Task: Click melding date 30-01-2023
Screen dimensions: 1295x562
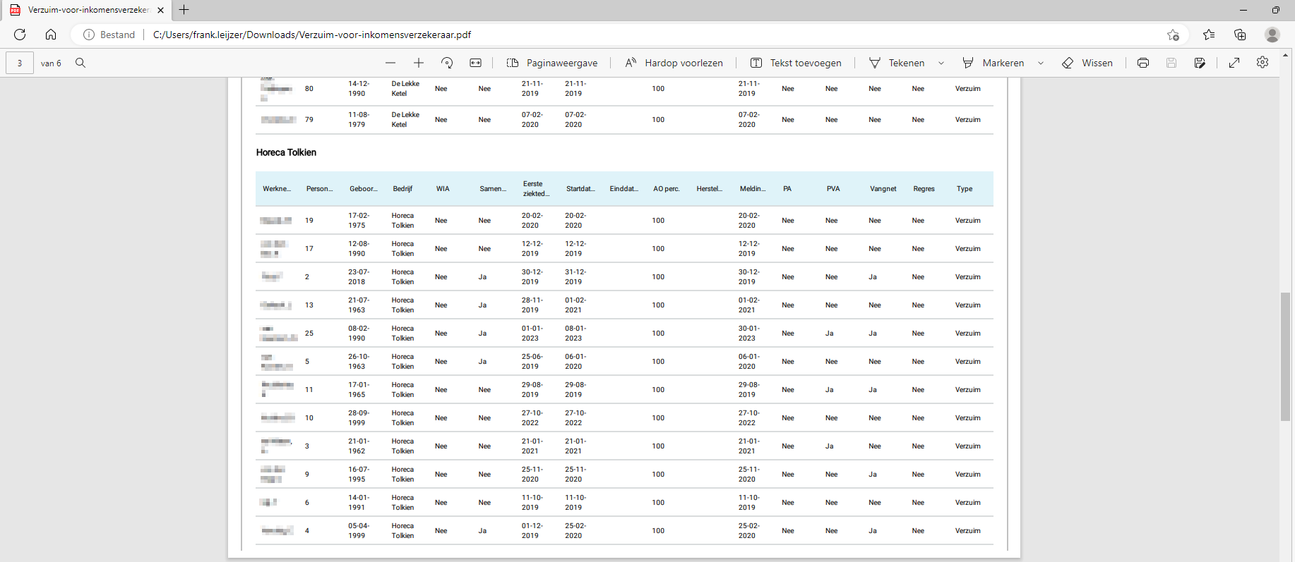Action: (x=748, y=334)
